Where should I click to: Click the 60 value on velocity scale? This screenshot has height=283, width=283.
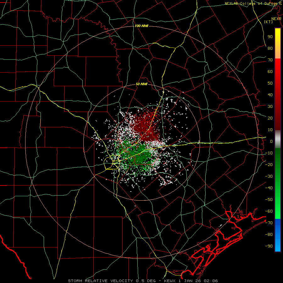tap(270, 71)
